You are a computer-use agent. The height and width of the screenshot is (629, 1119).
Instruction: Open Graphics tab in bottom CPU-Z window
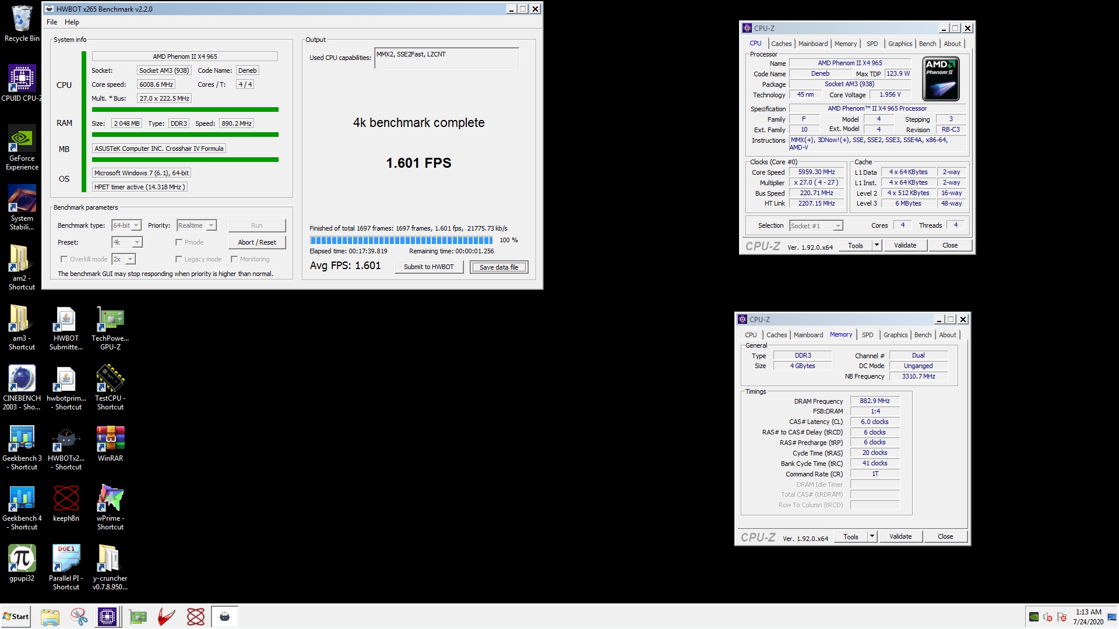pyautogui.click(x=895, y=335)
